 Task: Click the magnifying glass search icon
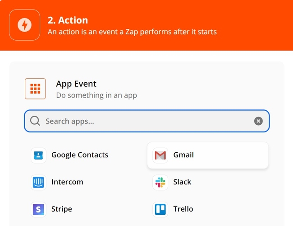(35, 121)
